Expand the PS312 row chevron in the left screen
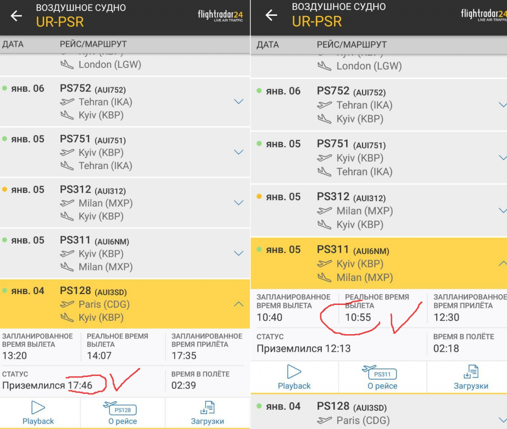The image size is (507, 429). pos(239,203)
